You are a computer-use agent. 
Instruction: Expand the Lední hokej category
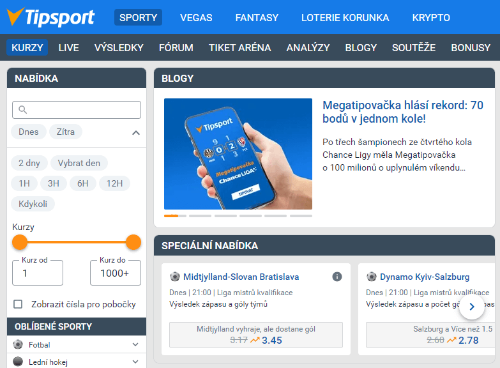point(135,362)
